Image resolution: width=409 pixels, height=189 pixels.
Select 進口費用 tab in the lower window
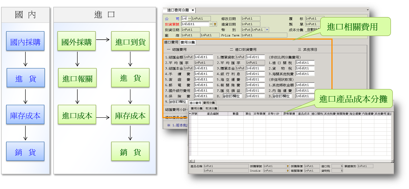(x=195, y=103)
